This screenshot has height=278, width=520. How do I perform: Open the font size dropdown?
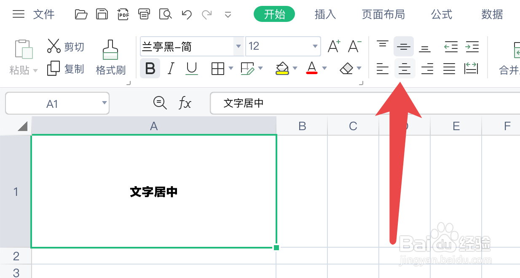pyautogui.click(x=315, y=46)
